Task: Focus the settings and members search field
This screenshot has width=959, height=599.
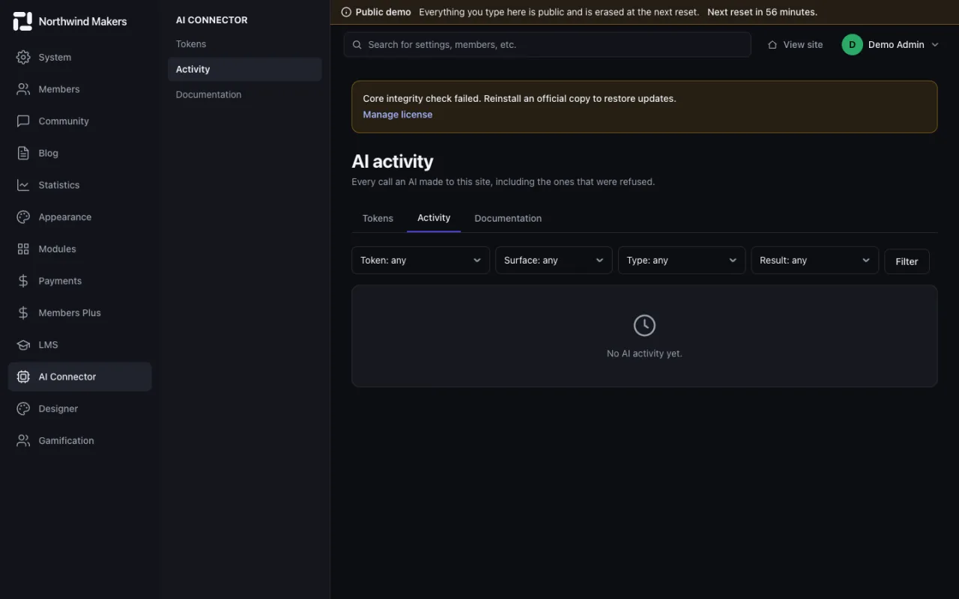Action: click(548, 45)
